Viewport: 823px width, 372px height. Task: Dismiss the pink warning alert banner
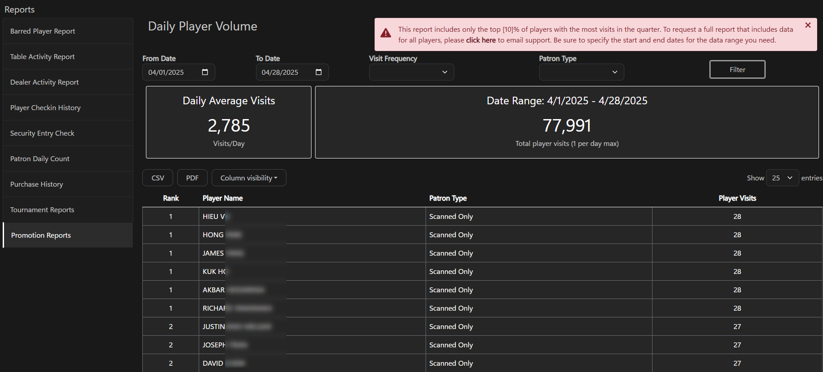pyautogui.click(x=808, y=26)
